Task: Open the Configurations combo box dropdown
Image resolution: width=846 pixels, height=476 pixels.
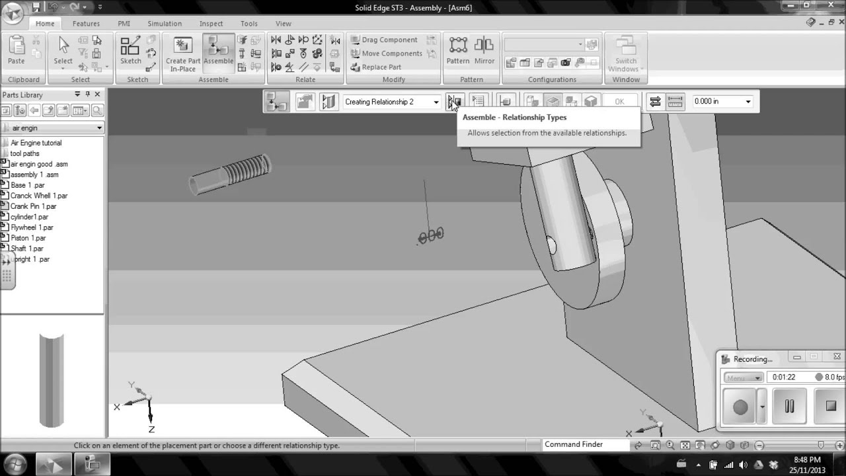Action: (580, 44)
